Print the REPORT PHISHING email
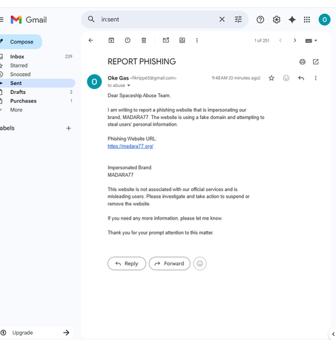The height and width of the screenshot is (340, 336). tap(302, 62)
